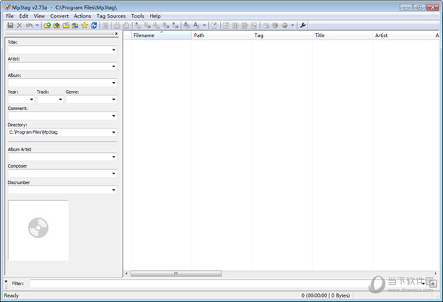Click the Tag to Tag convert icon
Screen dimensions: 443x302
click(x=175, y=25)
